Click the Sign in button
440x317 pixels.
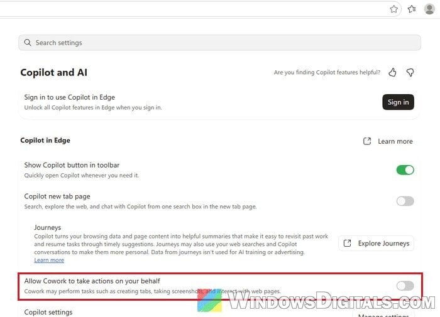tap(398, 102)
